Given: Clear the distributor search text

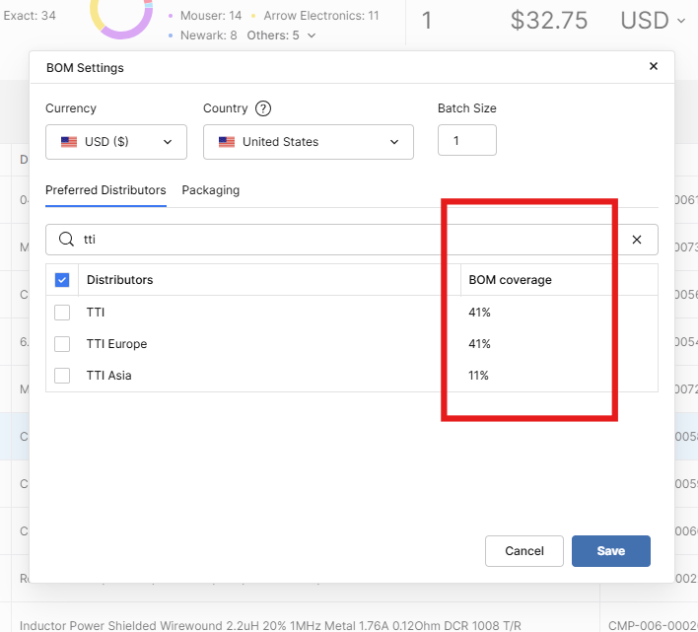Looking at the screenshot, I should click(636, 240).
